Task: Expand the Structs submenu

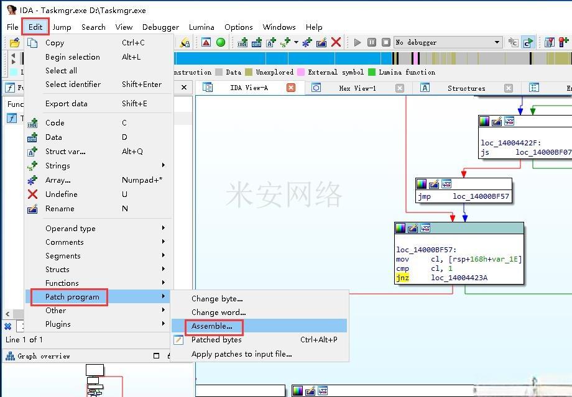Action: [x=164, y=269]
